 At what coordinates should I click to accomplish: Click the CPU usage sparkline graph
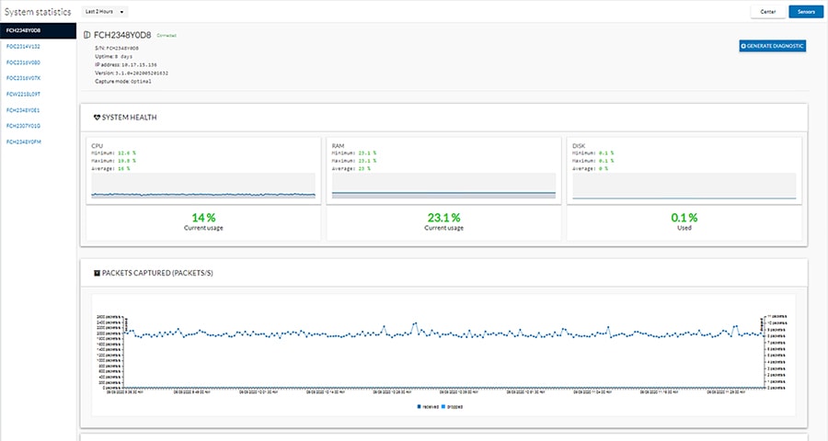[203, 186]
